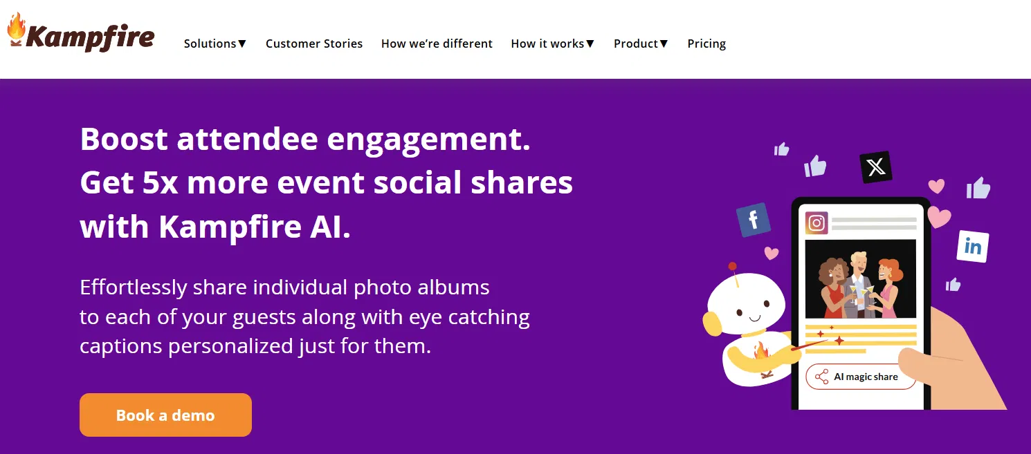Expand the Solutions dropdown menu

[x=215, y=44]
